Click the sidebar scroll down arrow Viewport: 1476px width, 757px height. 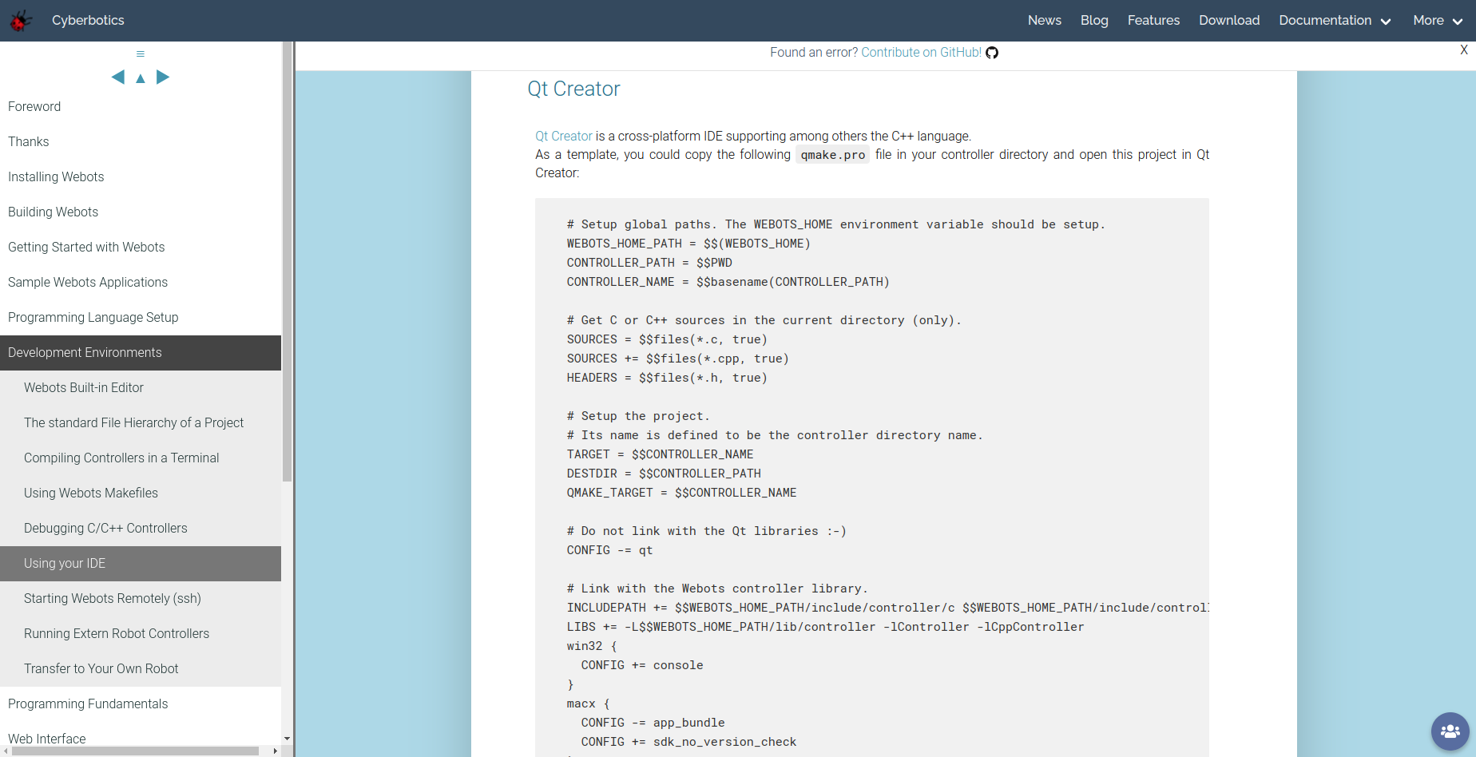coord(288,739)
